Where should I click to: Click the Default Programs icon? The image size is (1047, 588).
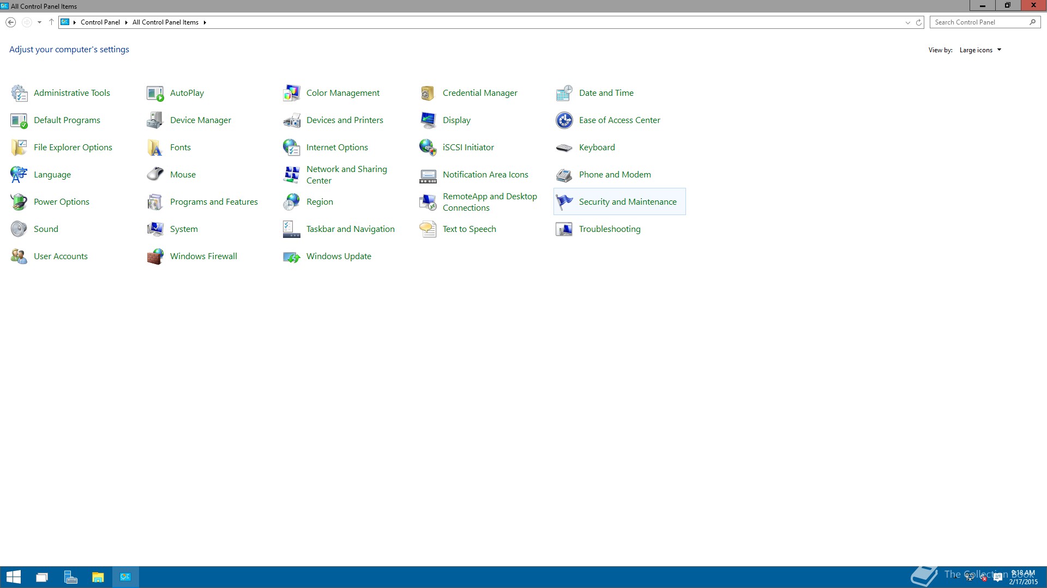[x=19, y=120]
